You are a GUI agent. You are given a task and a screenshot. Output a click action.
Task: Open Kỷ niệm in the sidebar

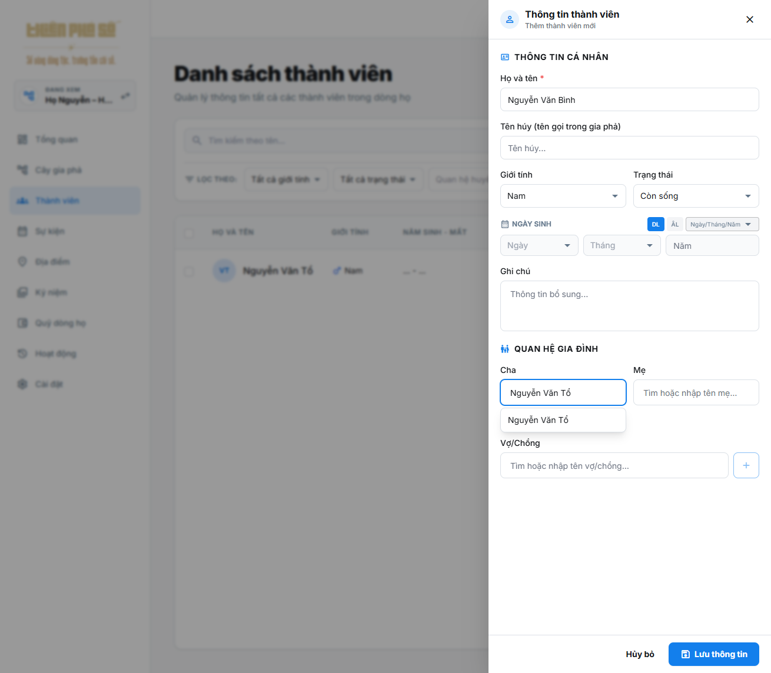pyautogui.click(x=75, y=292)
